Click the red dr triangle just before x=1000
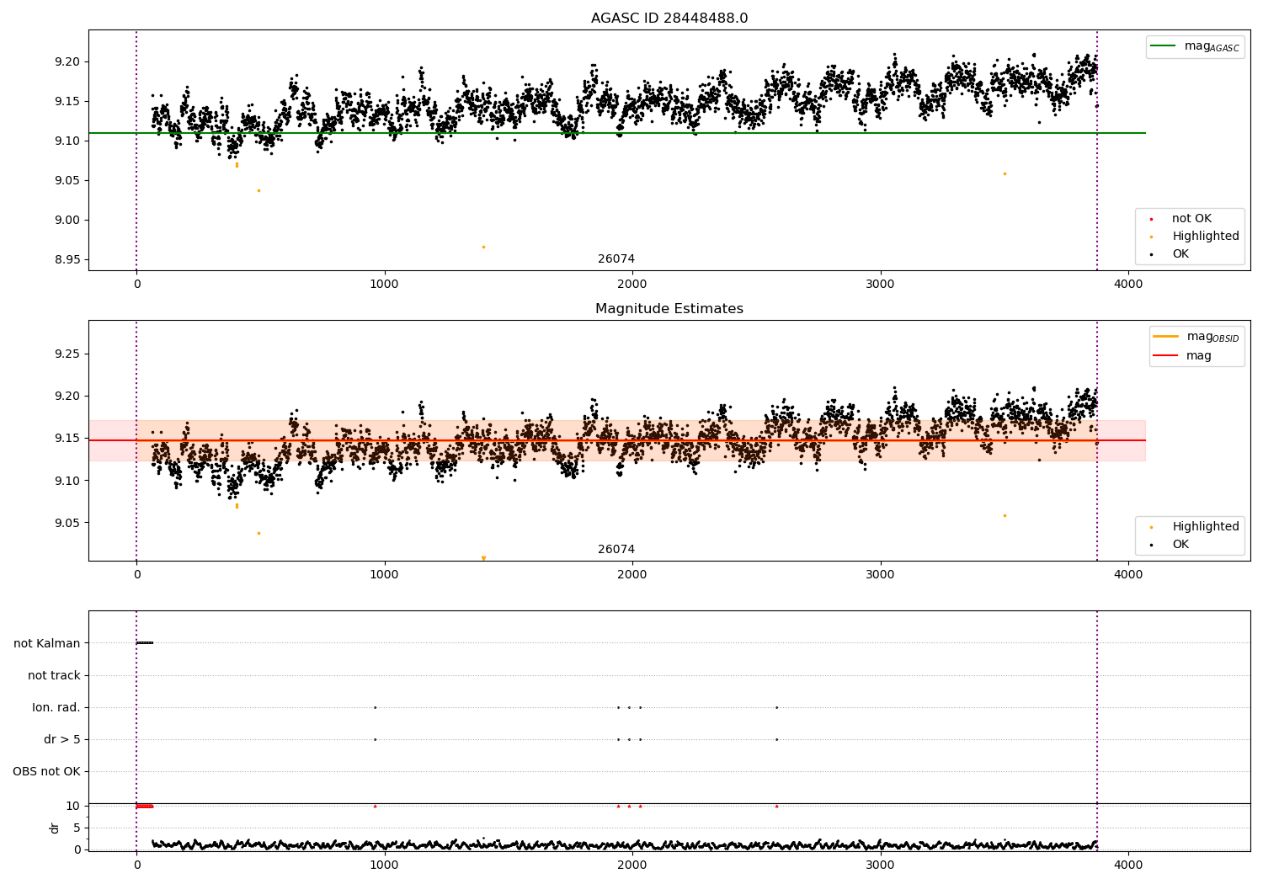The image size is (1263, 884). tap(375, 806)
